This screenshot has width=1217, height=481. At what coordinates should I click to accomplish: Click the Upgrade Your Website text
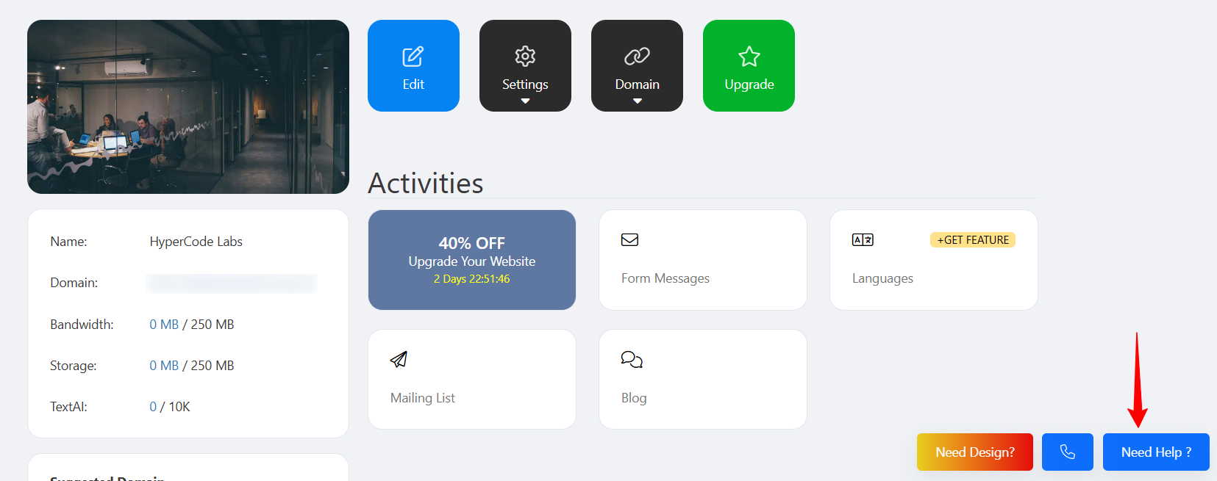[472, 261]
